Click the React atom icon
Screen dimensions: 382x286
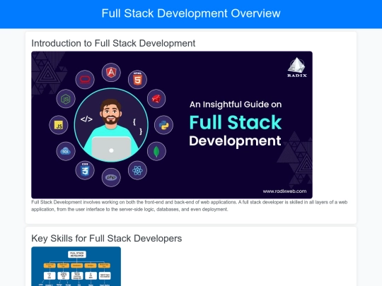point(137,170)
